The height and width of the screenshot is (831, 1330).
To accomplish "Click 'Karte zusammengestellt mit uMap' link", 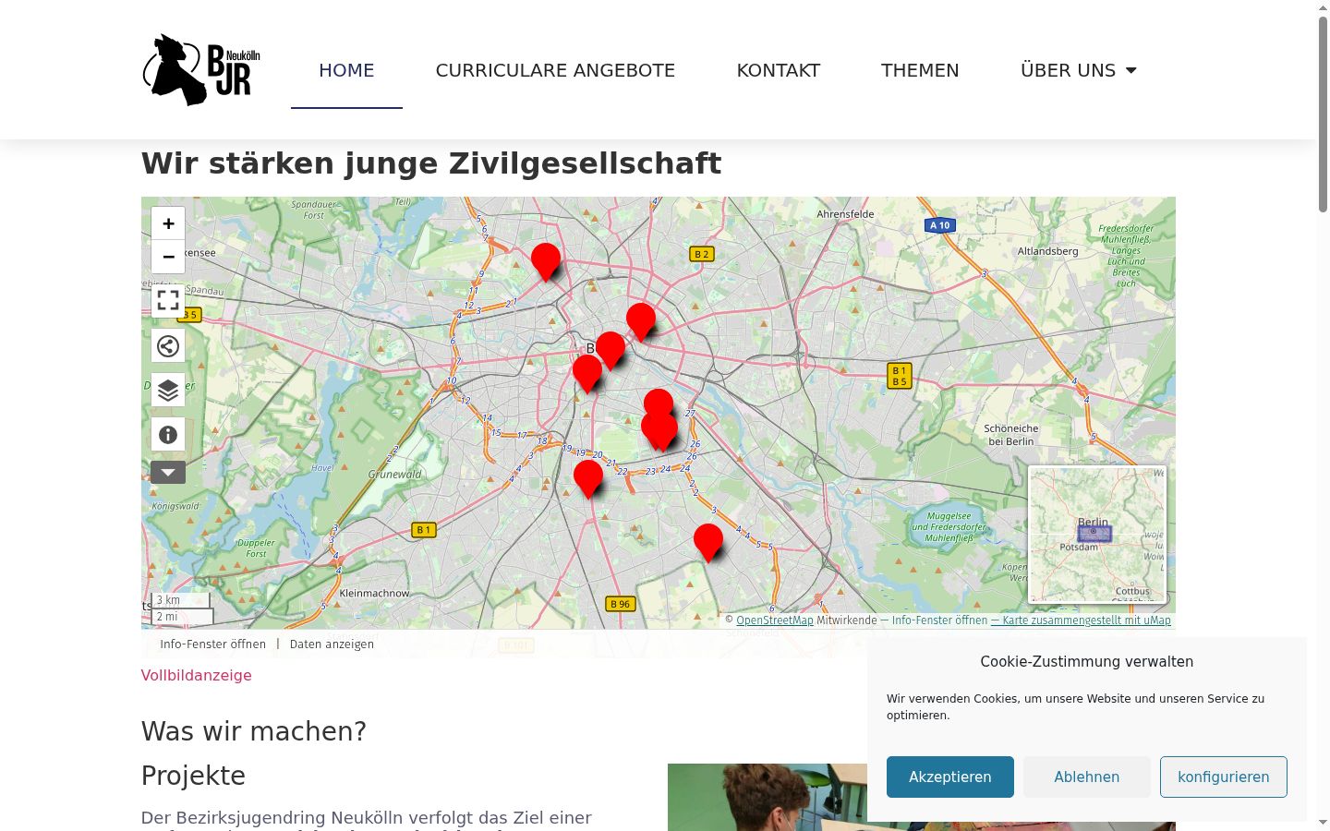I will pyautogui.click(x=1081, y=620).
